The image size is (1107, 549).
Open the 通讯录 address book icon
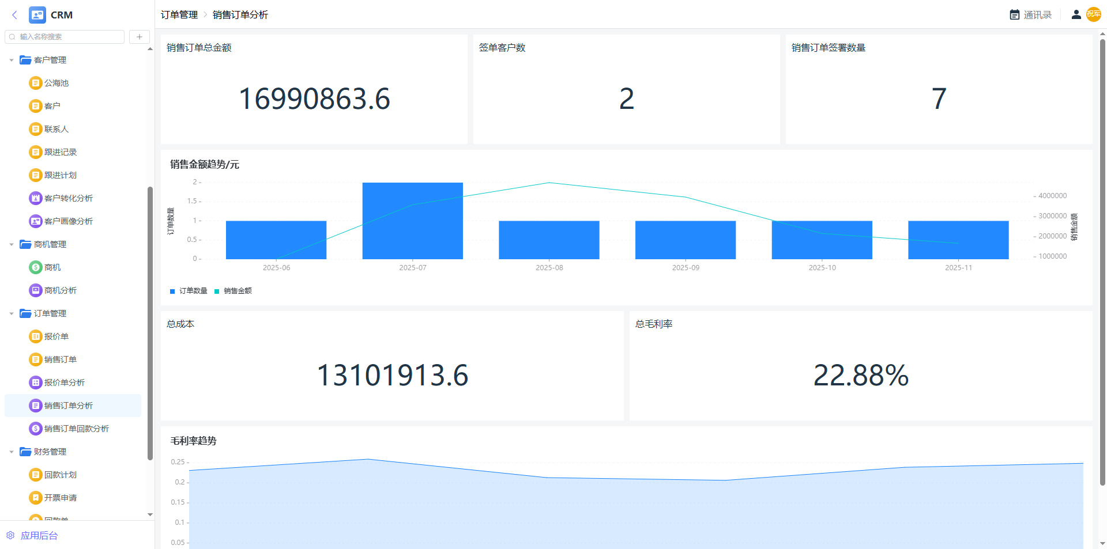point(1014,15)
